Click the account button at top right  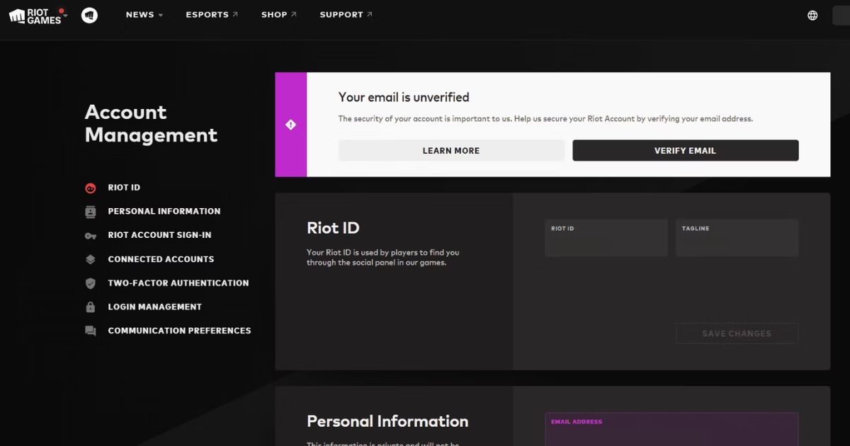[x=841, y=15]
